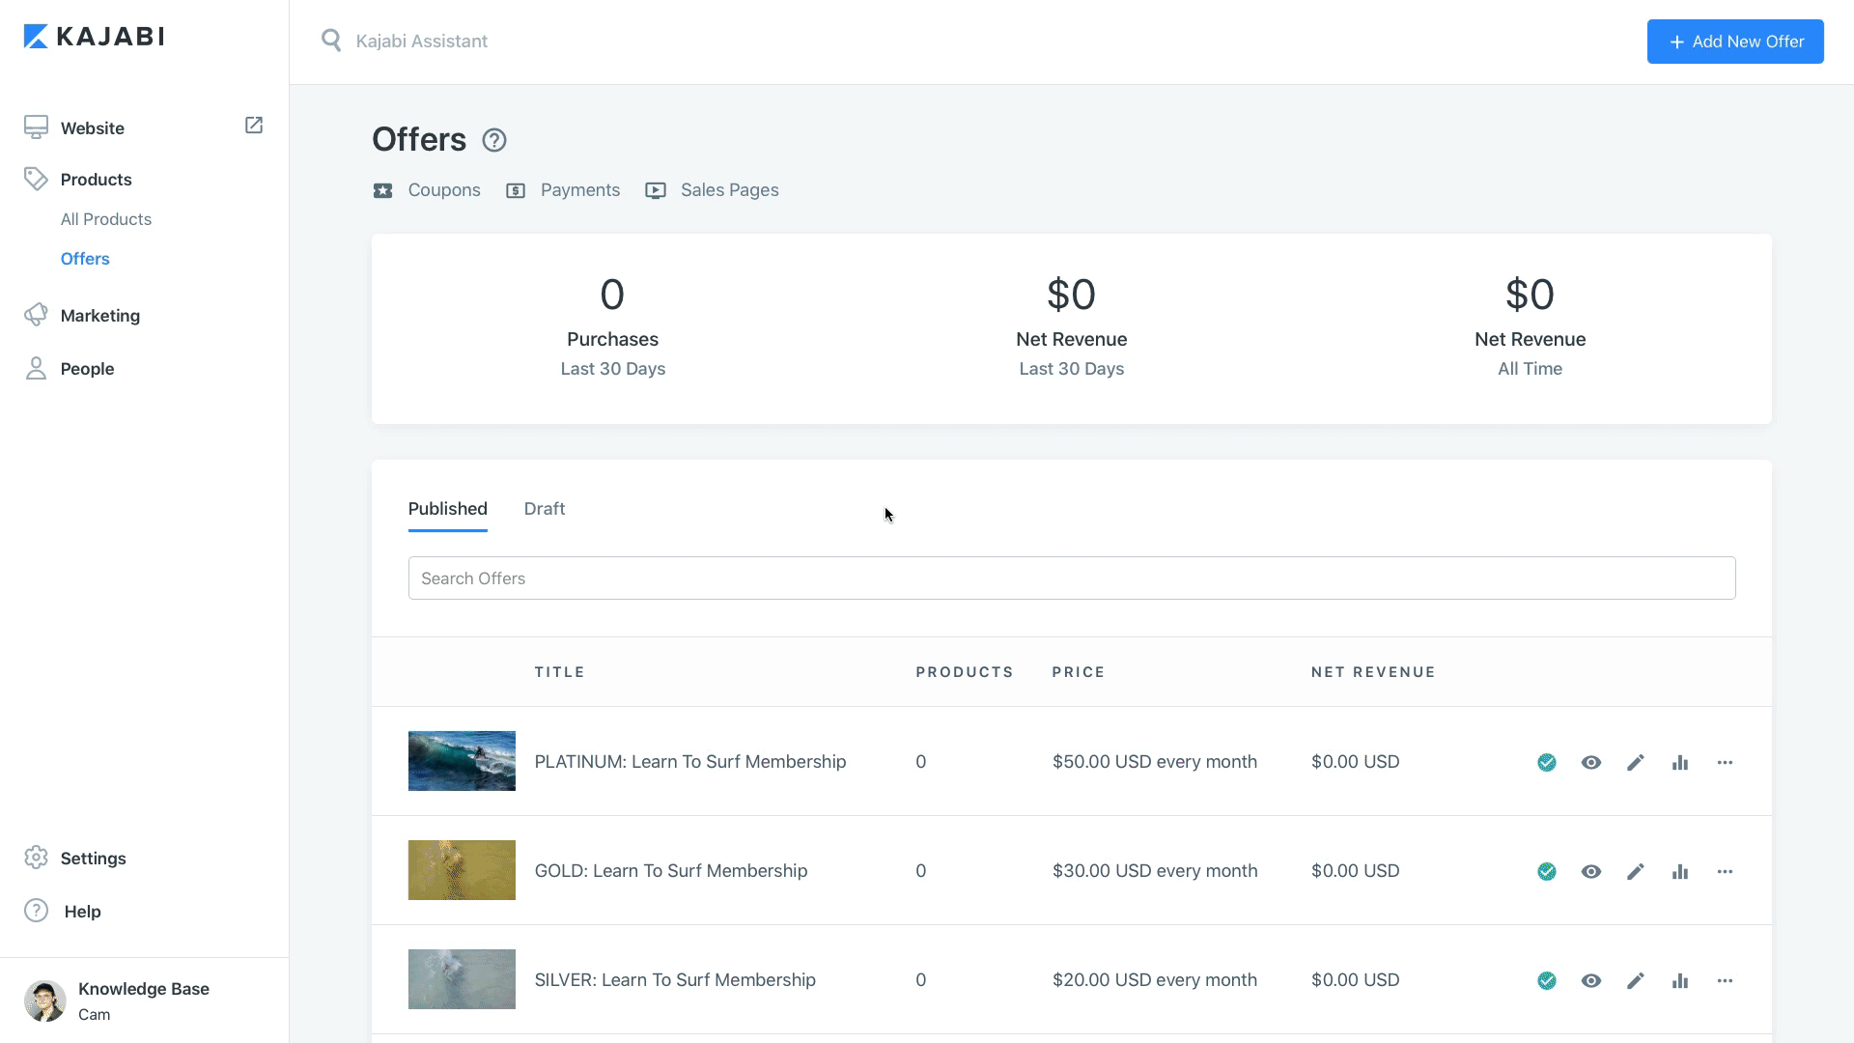Screen dimensions: 1854x1043
Task: Open more options menu for PLATINUM offer
Action: (x=1725, y=763)
